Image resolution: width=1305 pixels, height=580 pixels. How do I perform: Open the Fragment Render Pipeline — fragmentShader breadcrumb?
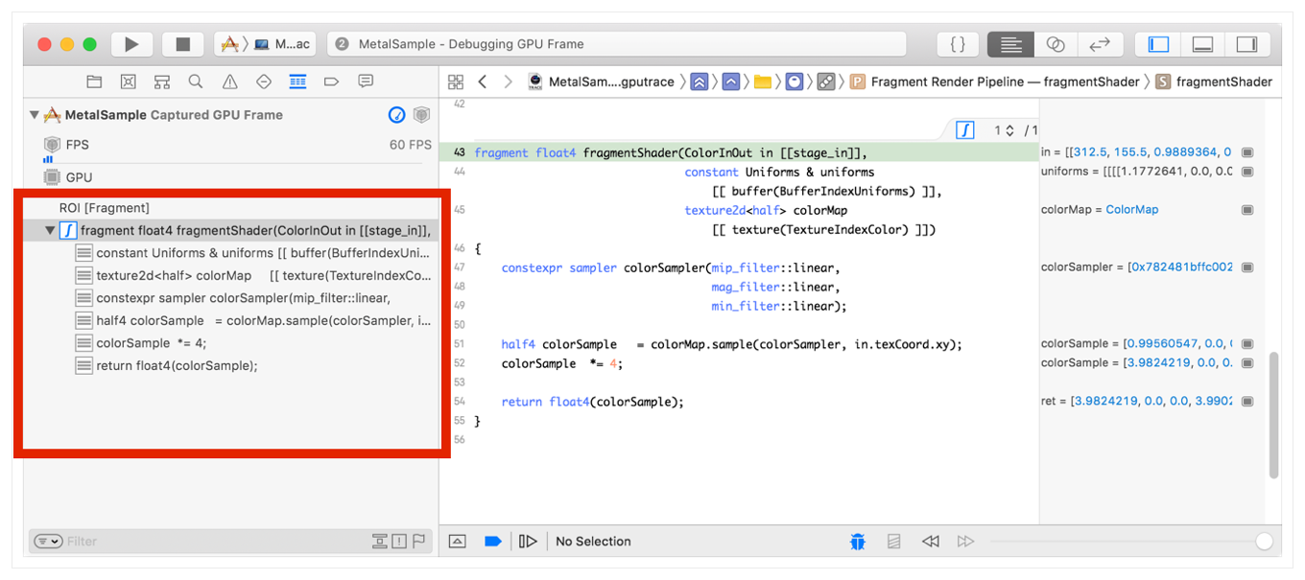995,81
